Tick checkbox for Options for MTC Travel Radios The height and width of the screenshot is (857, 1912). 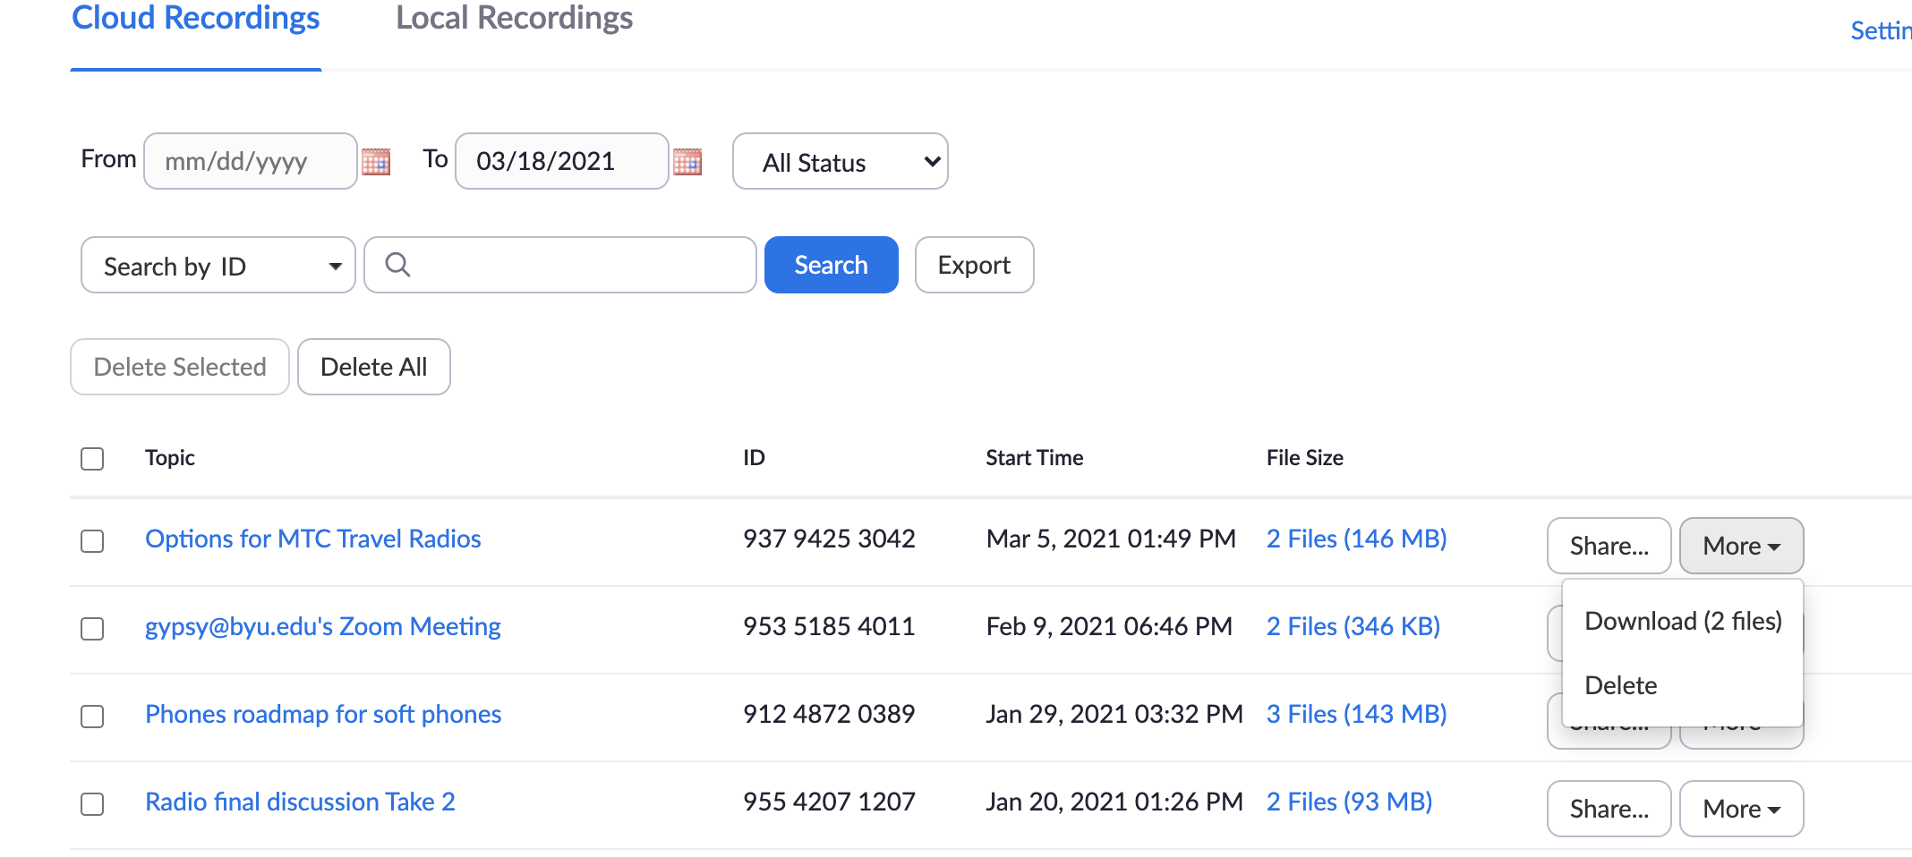coord(92,541)
